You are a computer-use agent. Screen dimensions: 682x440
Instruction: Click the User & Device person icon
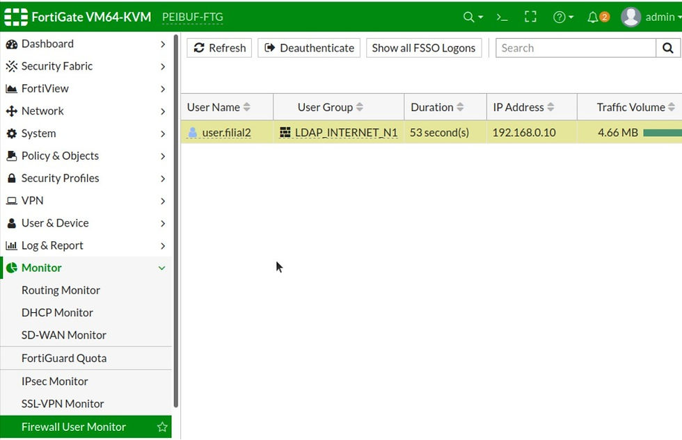[12, 223]
